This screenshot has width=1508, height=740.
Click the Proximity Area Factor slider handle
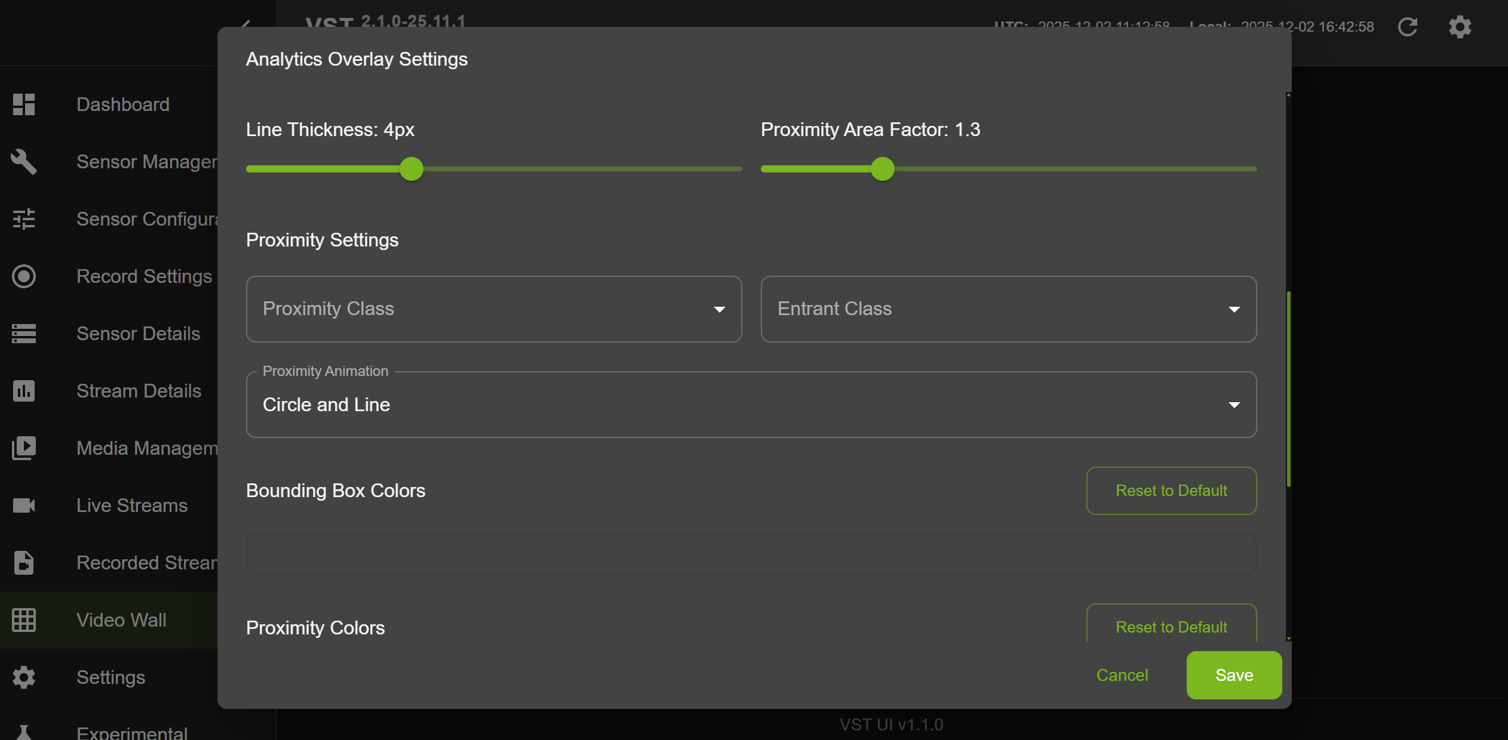tap(882, 169)
